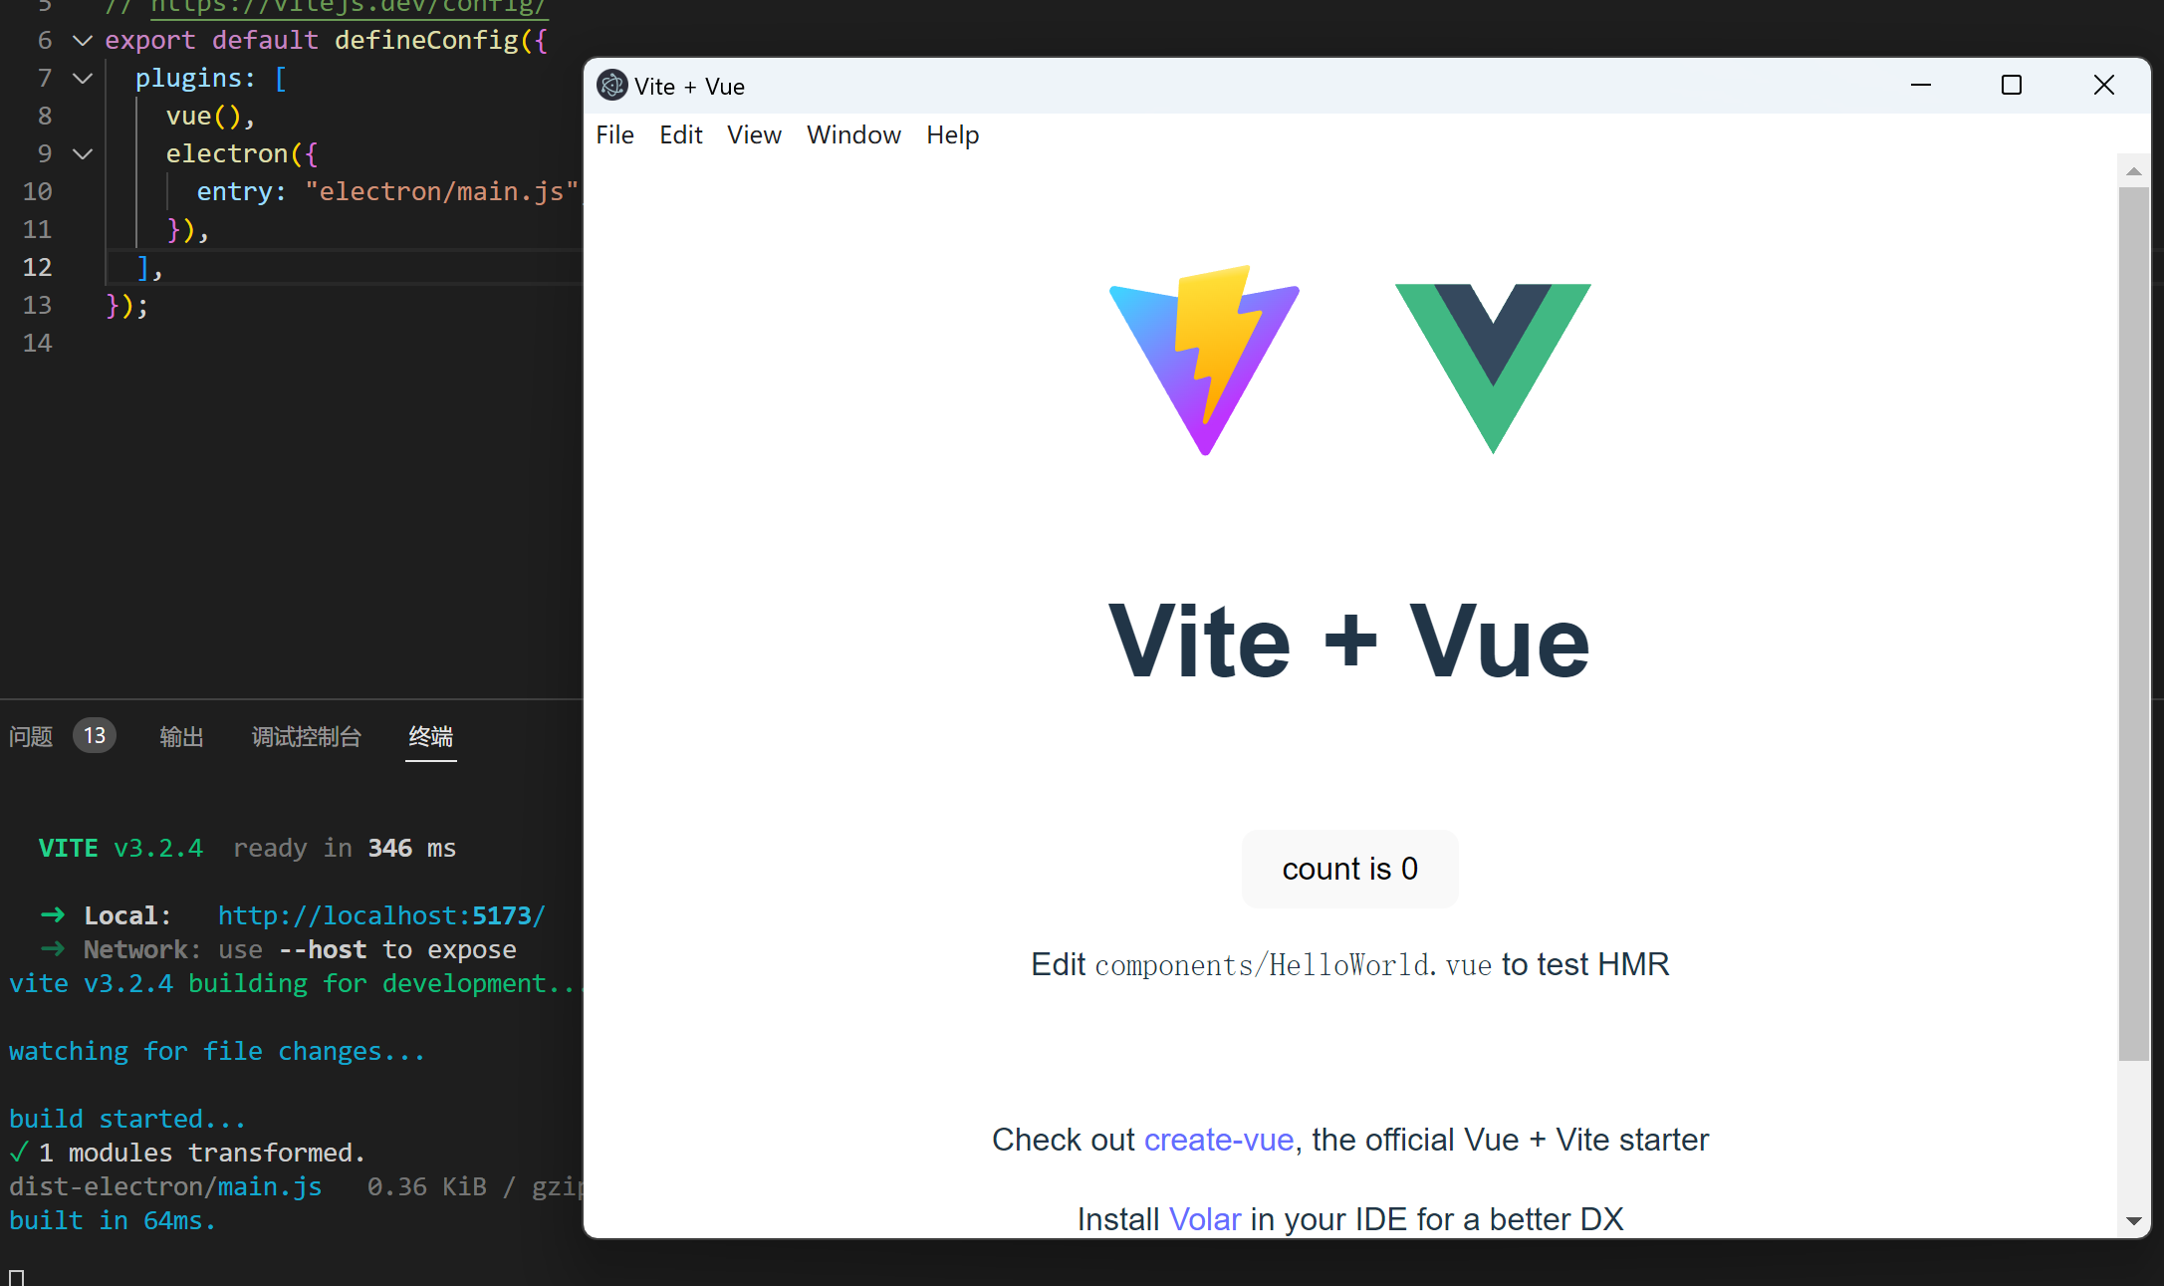Collapse the electron block at line 9
Screen dimensions: 2164x1286
tap(85, 153)
